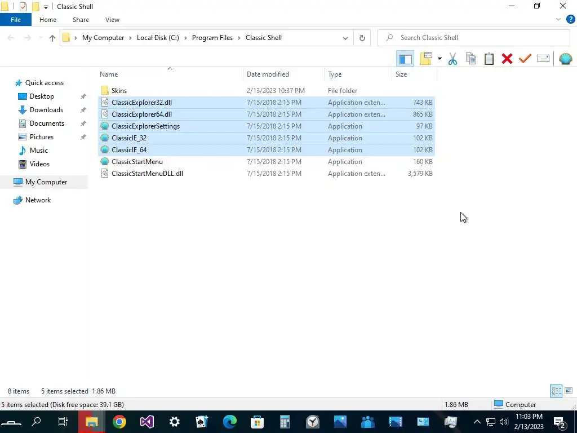This screenshot has height=433, width=577.
Task: Switch to the Home ribbon tab
Action: [x=48, y=20]
